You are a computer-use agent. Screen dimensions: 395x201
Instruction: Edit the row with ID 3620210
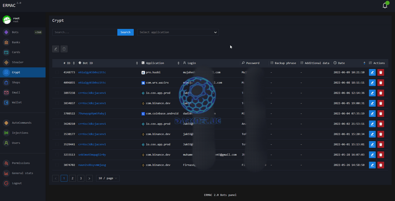[x=372, y=124]
